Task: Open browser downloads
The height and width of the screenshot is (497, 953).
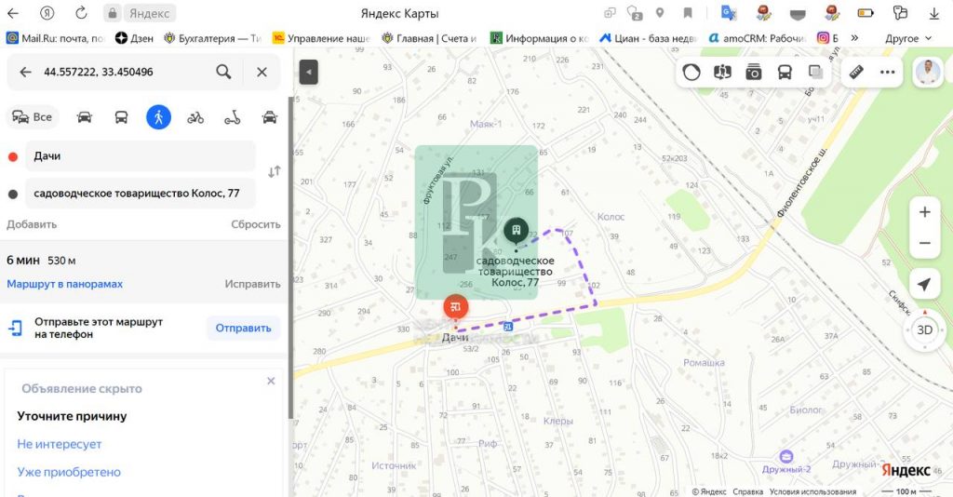Action: pos(934,13)
